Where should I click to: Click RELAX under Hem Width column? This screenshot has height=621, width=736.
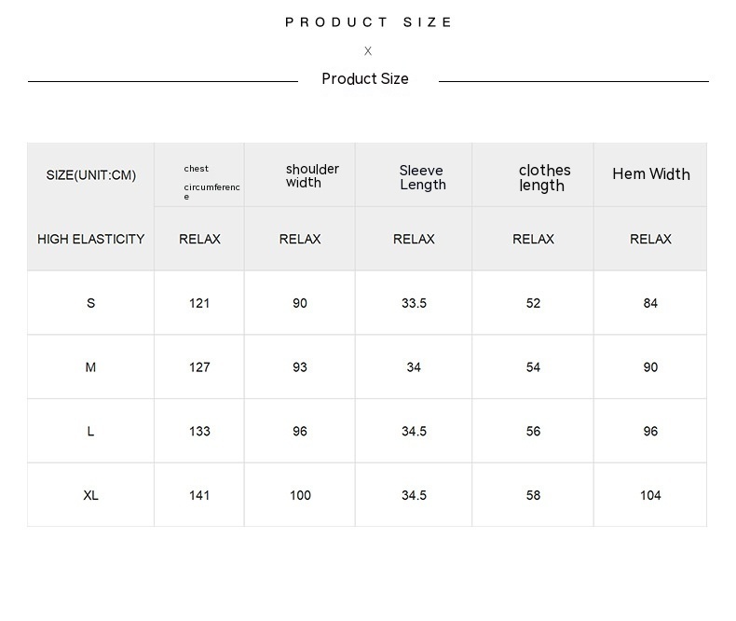point(650,240)
